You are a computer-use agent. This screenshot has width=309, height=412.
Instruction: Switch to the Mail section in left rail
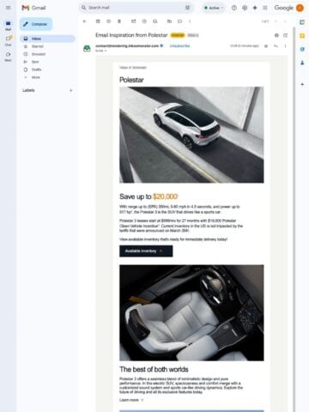8,26
